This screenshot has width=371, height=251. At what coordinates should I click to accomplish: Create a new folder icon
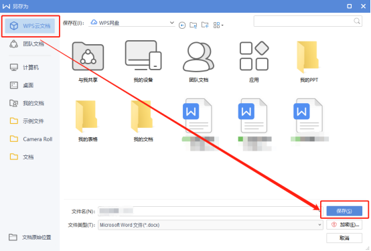(x=205, y=25)
